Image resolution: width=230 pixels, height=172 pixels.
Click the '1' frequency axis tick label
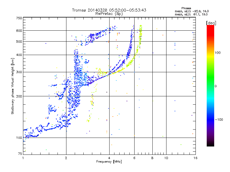pyautogui.click(x=23, y=158)
